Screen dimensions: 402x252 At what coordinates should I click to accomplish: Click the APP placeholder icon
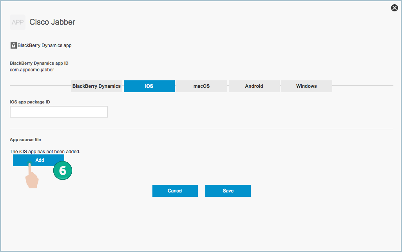tap(18, 22)
